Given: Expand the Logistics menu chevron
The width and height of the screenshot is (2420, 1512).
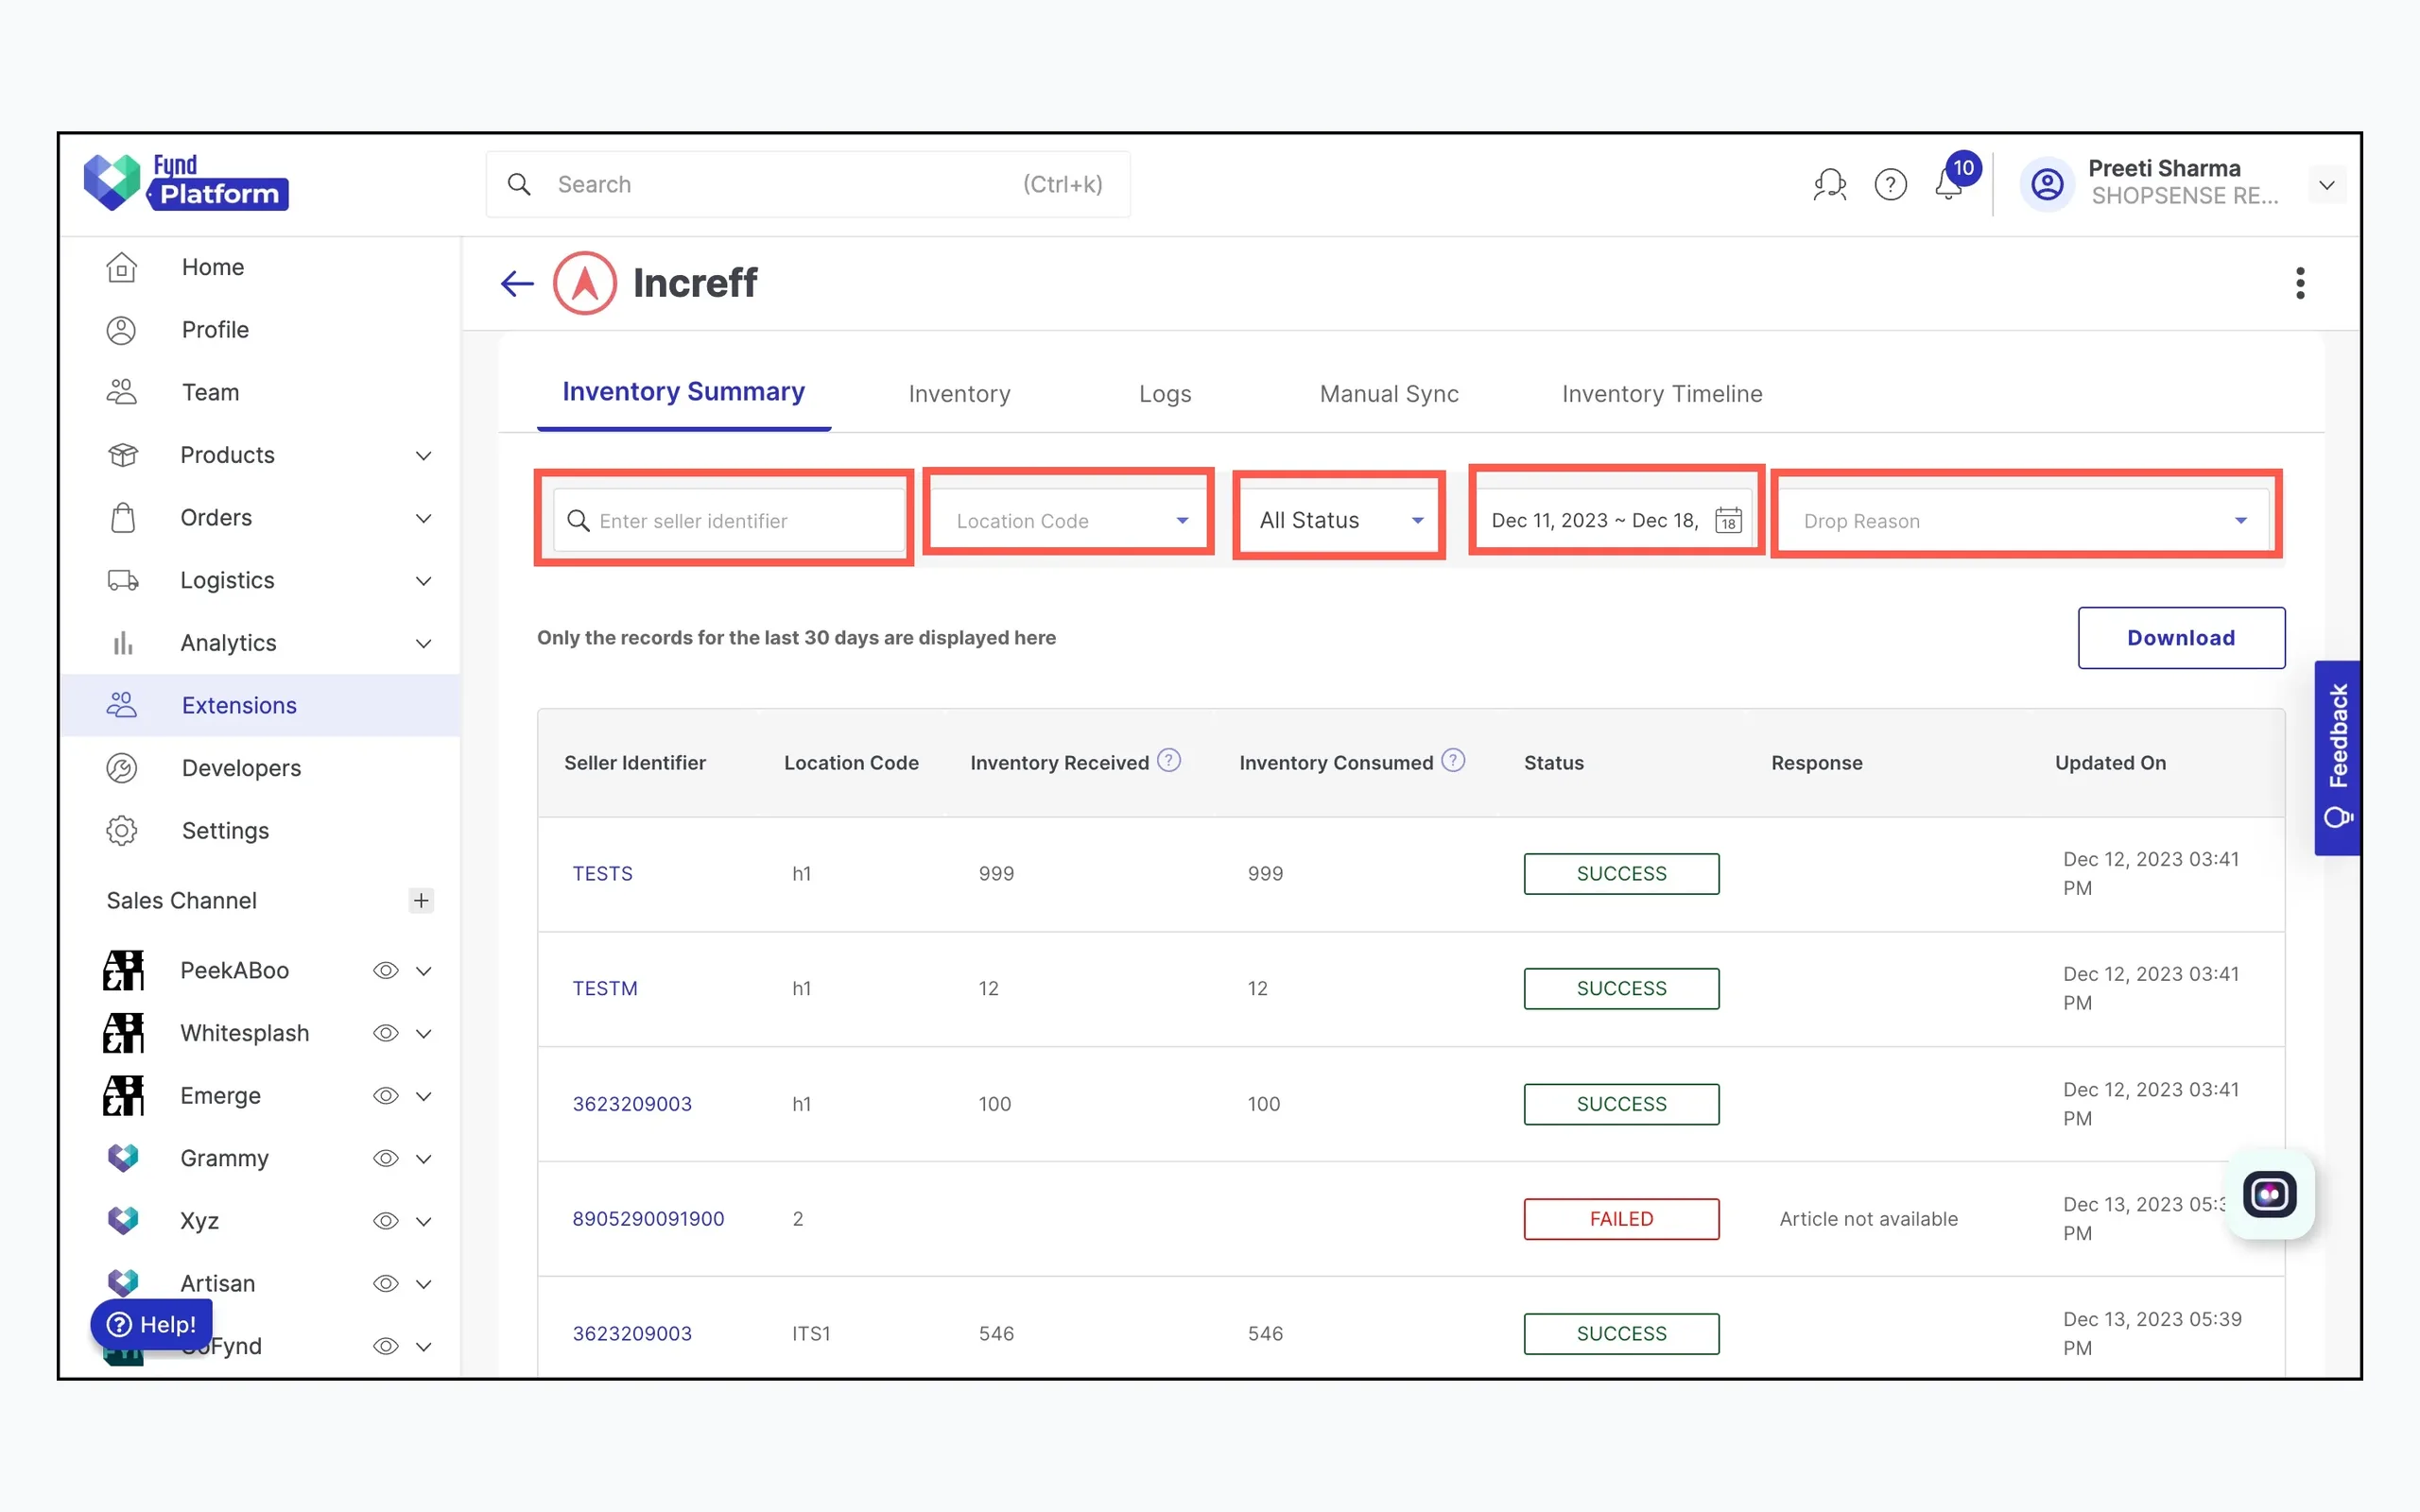Looking at the screenshot, I should tap(423, 581).
